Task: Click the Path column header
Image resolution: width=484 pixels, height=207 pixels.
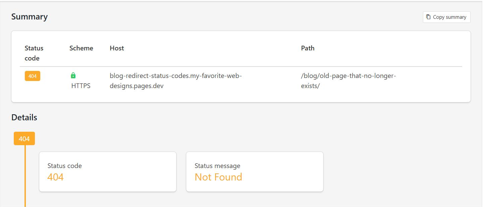Action: click(x=308, y=48)
